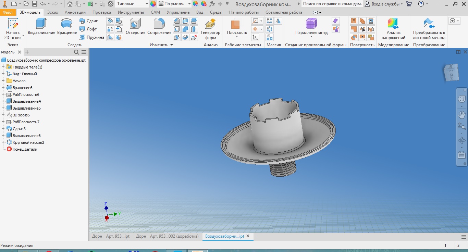Click the help and commands search field

point(332,4)
